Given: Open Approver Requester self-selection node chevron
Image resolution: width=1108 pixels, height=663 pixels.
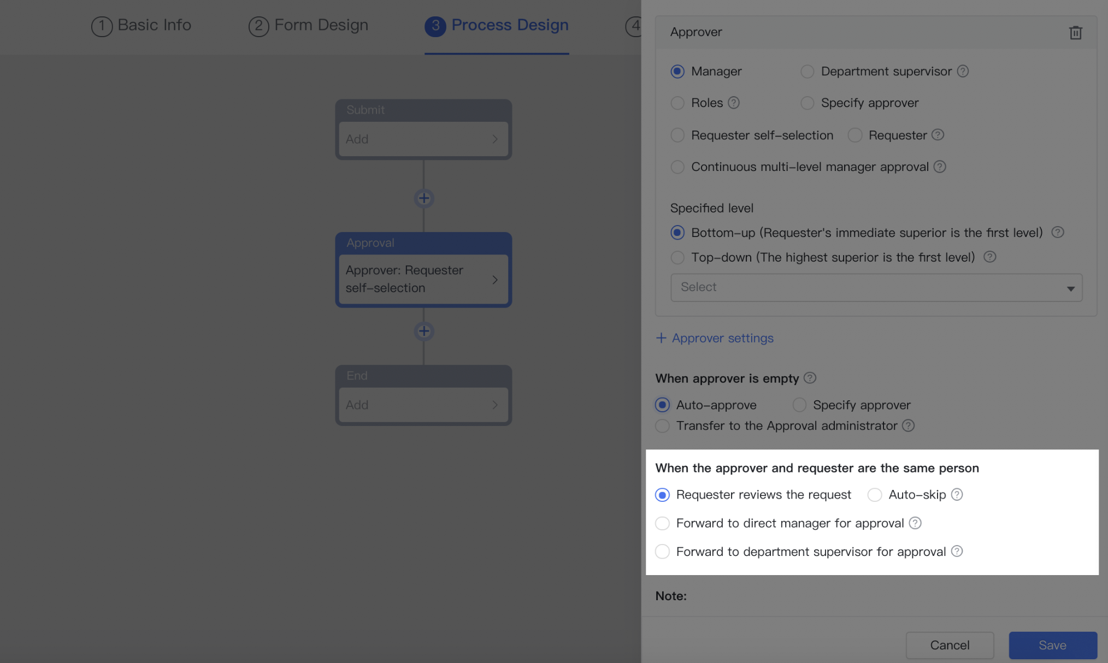Looking at the screenshot, I should (494, 280).
